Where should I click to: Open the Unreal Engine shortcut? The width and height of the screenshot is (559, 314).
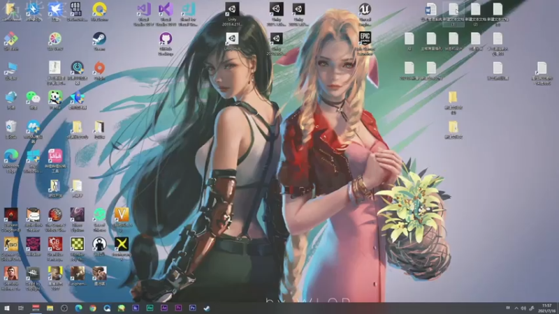(365, 14)
